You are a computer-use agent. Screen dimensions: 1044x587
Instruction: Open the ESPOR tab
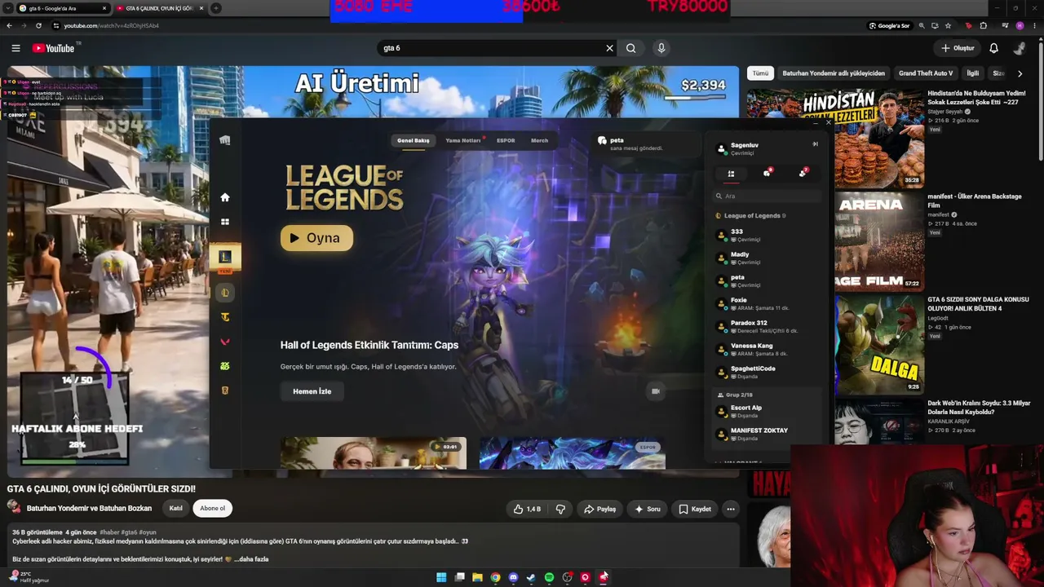tap(506, 140)
